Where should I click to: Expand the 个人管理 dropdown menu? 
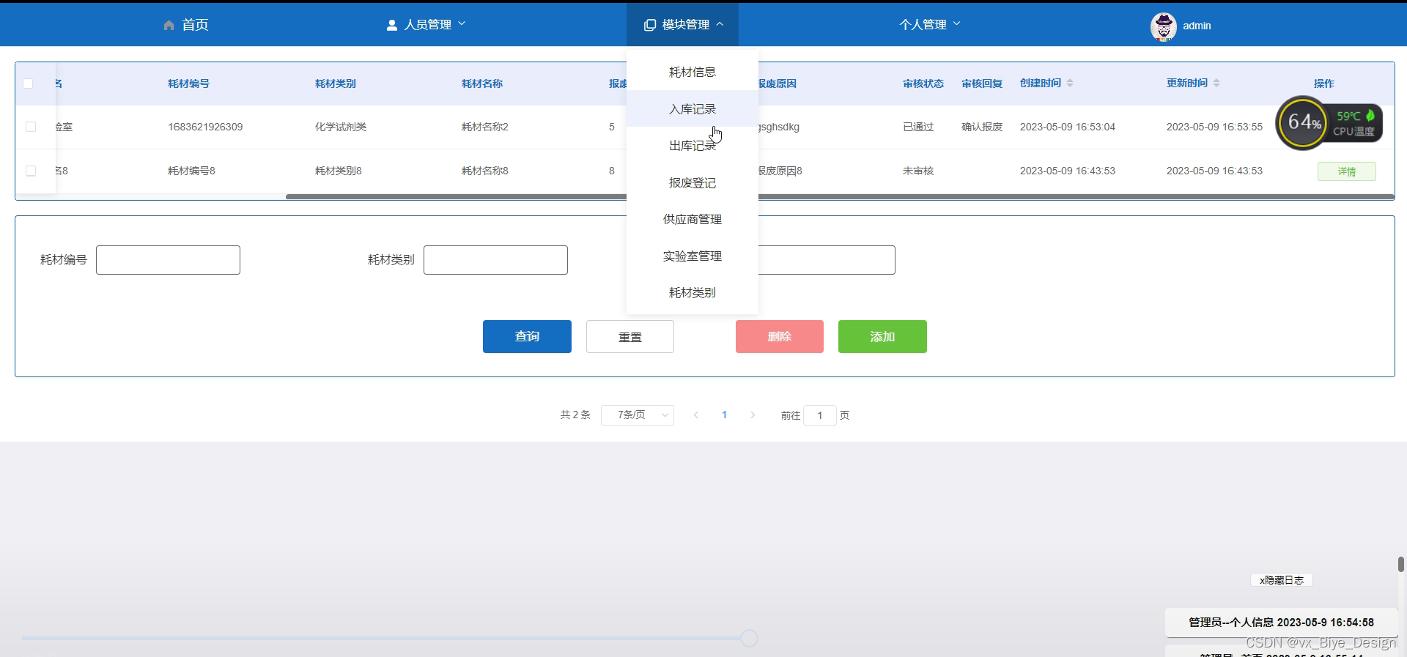pos(930,24)
